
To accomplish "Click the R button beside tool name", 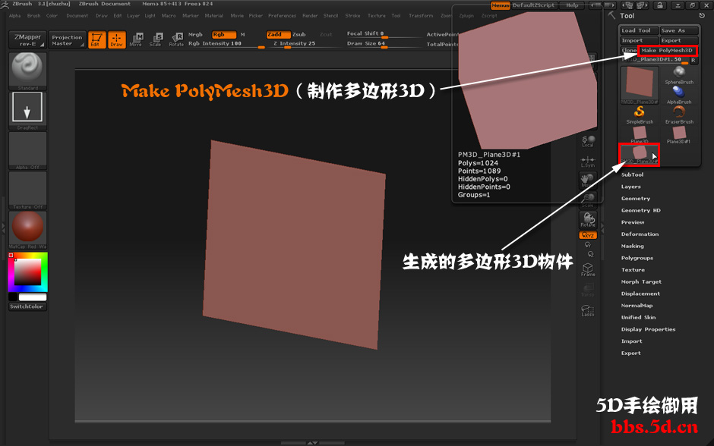I will tap(693, 60).
